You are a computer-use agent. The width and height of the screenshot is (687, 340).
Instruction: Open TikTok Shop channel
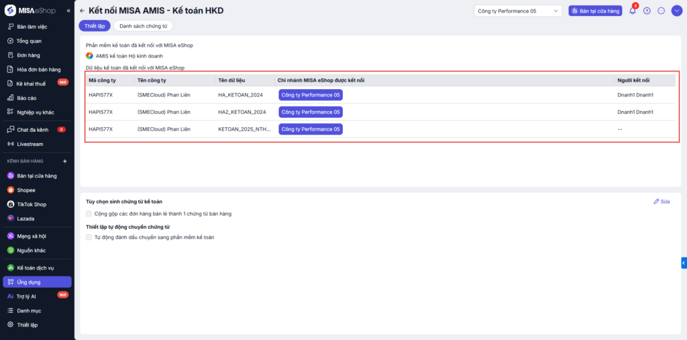point(31,204)
